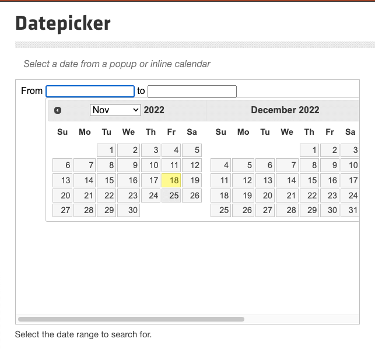
Task: Select November 9 Wednesday date
Action: (128, 165)
